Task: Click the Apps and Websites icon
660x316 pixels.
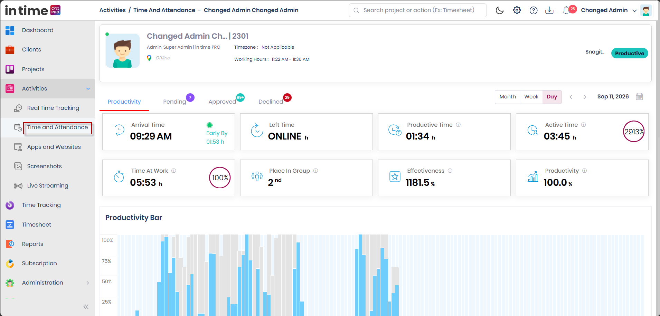Action: pos(18,147)
